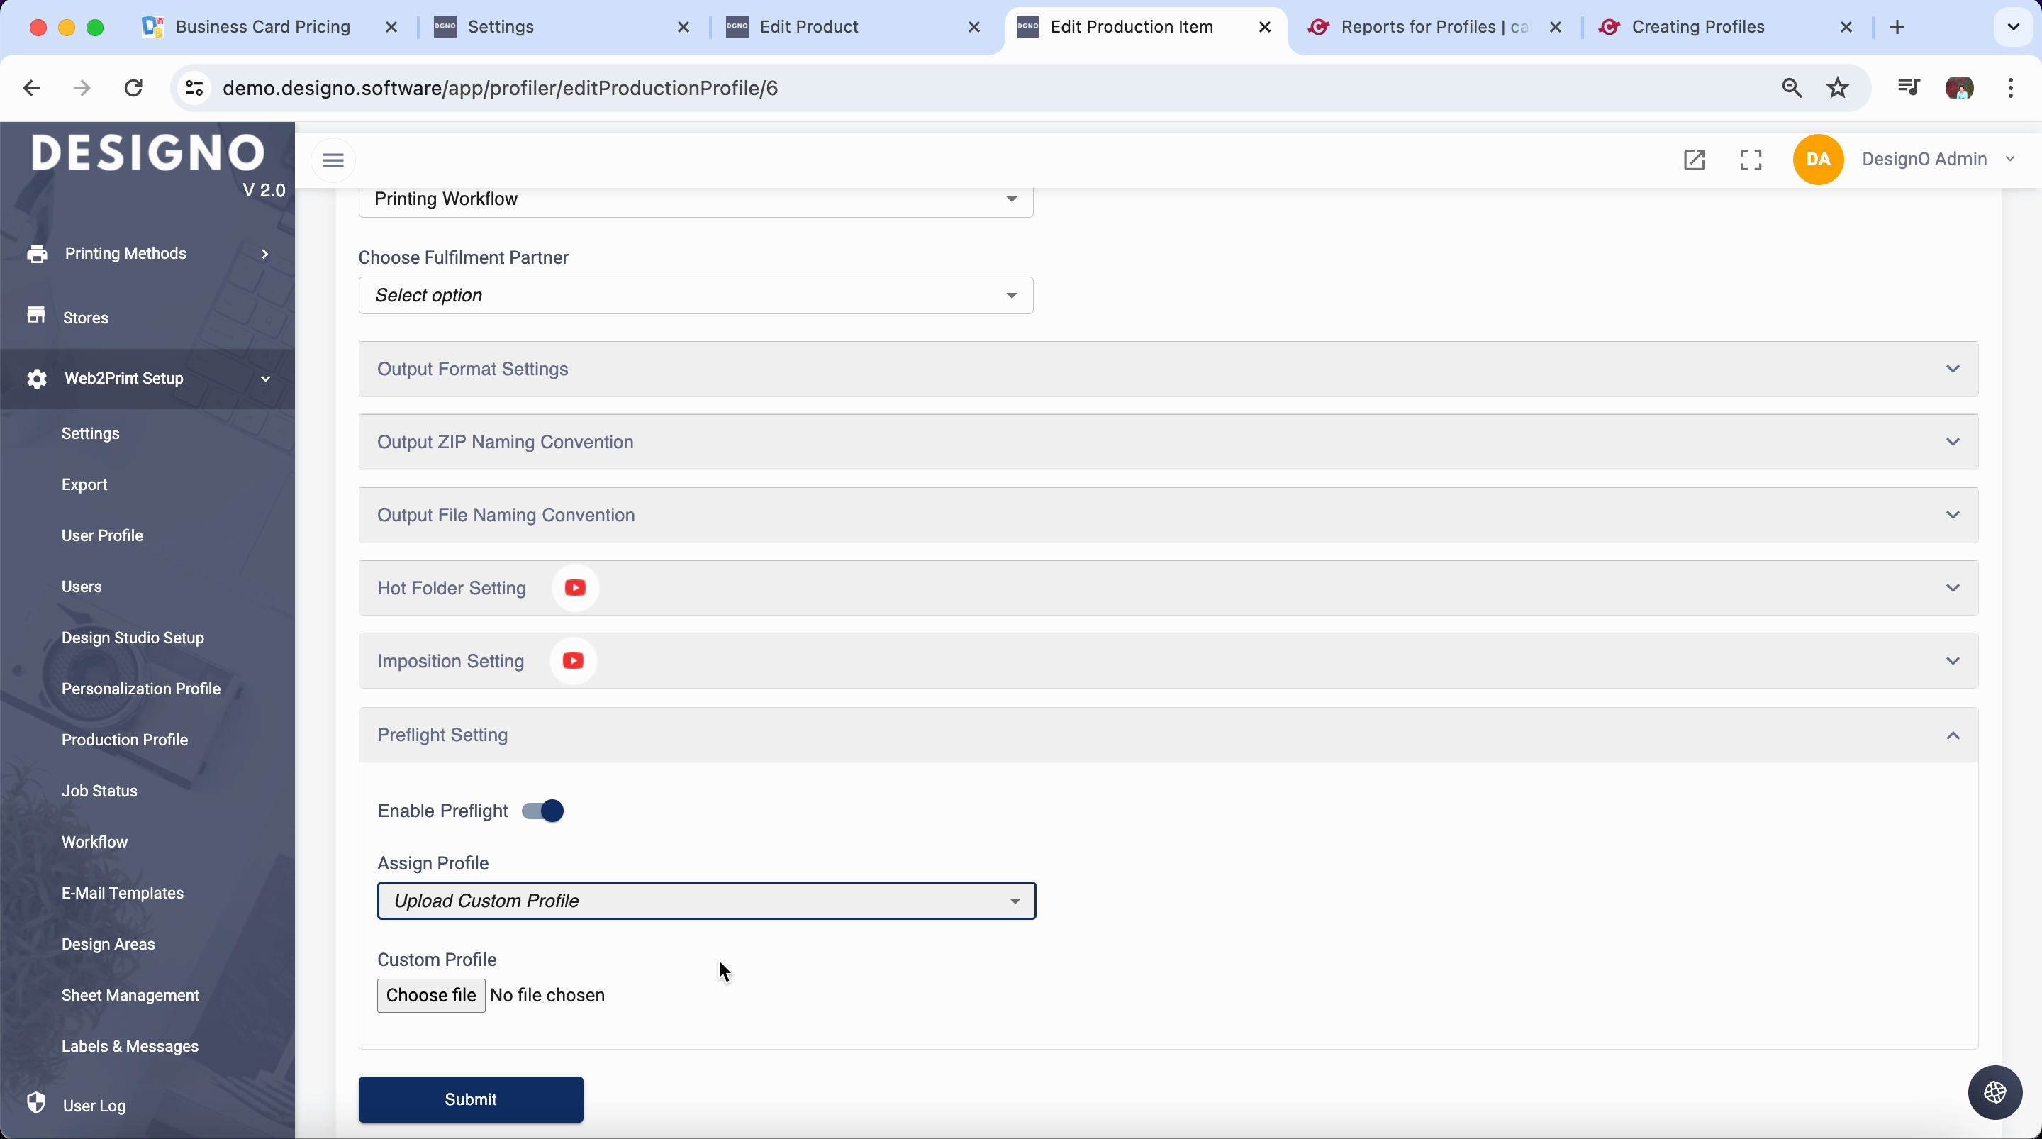Open the Choose Fulfilment Partner dropdown
The width and height of the screenshot is (2042, 1139).
point(695,296)
